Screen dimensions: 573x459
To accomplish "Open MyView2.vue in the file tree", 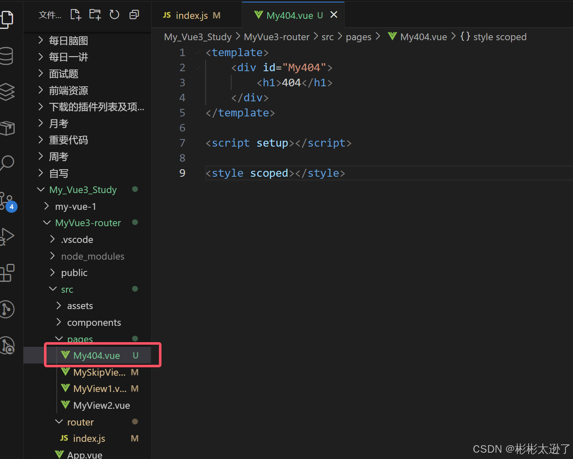I will pyautogui.click(x=87, y=405).
